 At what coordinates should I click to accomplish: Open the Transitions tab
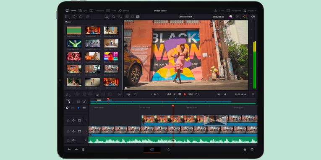97,10
